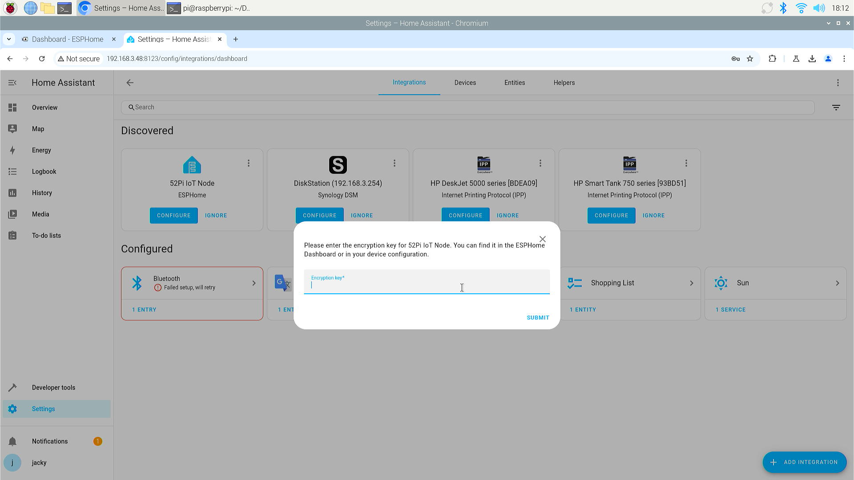Open volume control in system tray

(818, 8)
